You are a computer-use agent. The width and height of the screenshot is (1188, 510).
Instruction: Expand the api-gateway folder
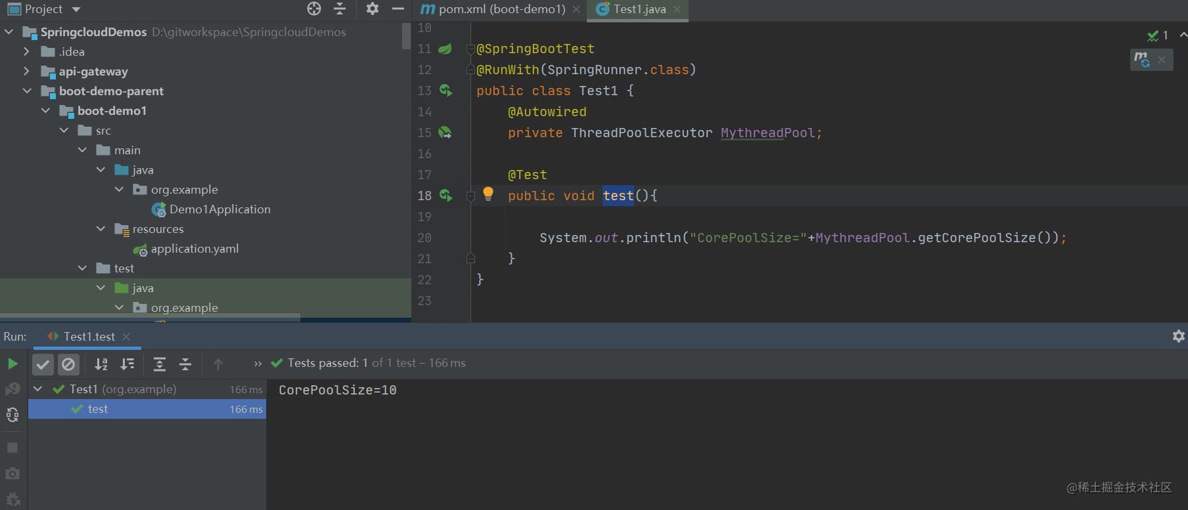[26, 71]
